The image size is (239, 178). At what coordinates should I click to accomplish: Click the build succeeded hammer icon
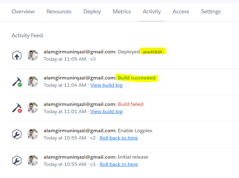(17, 82)
